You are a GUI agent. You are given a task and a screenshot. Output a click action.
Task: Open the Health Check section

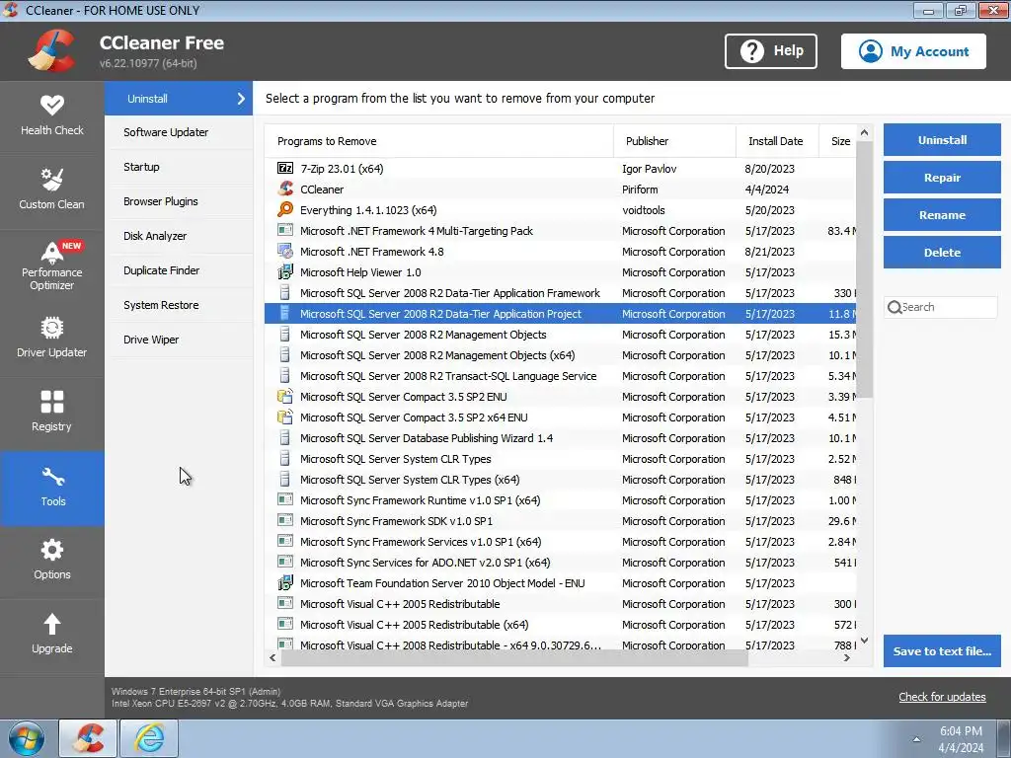click(51, 116)
